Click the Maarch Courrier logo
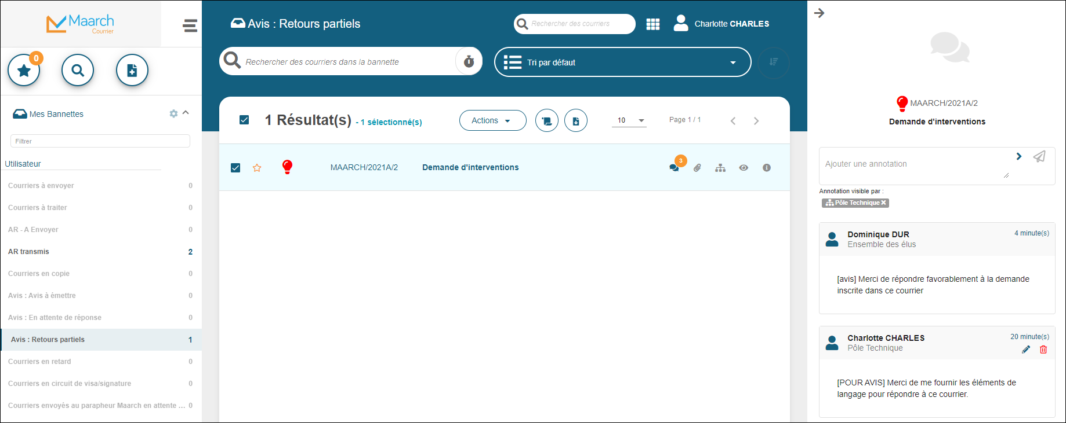The height and width of the screenshot is (423, 1066). coord(80,24)
